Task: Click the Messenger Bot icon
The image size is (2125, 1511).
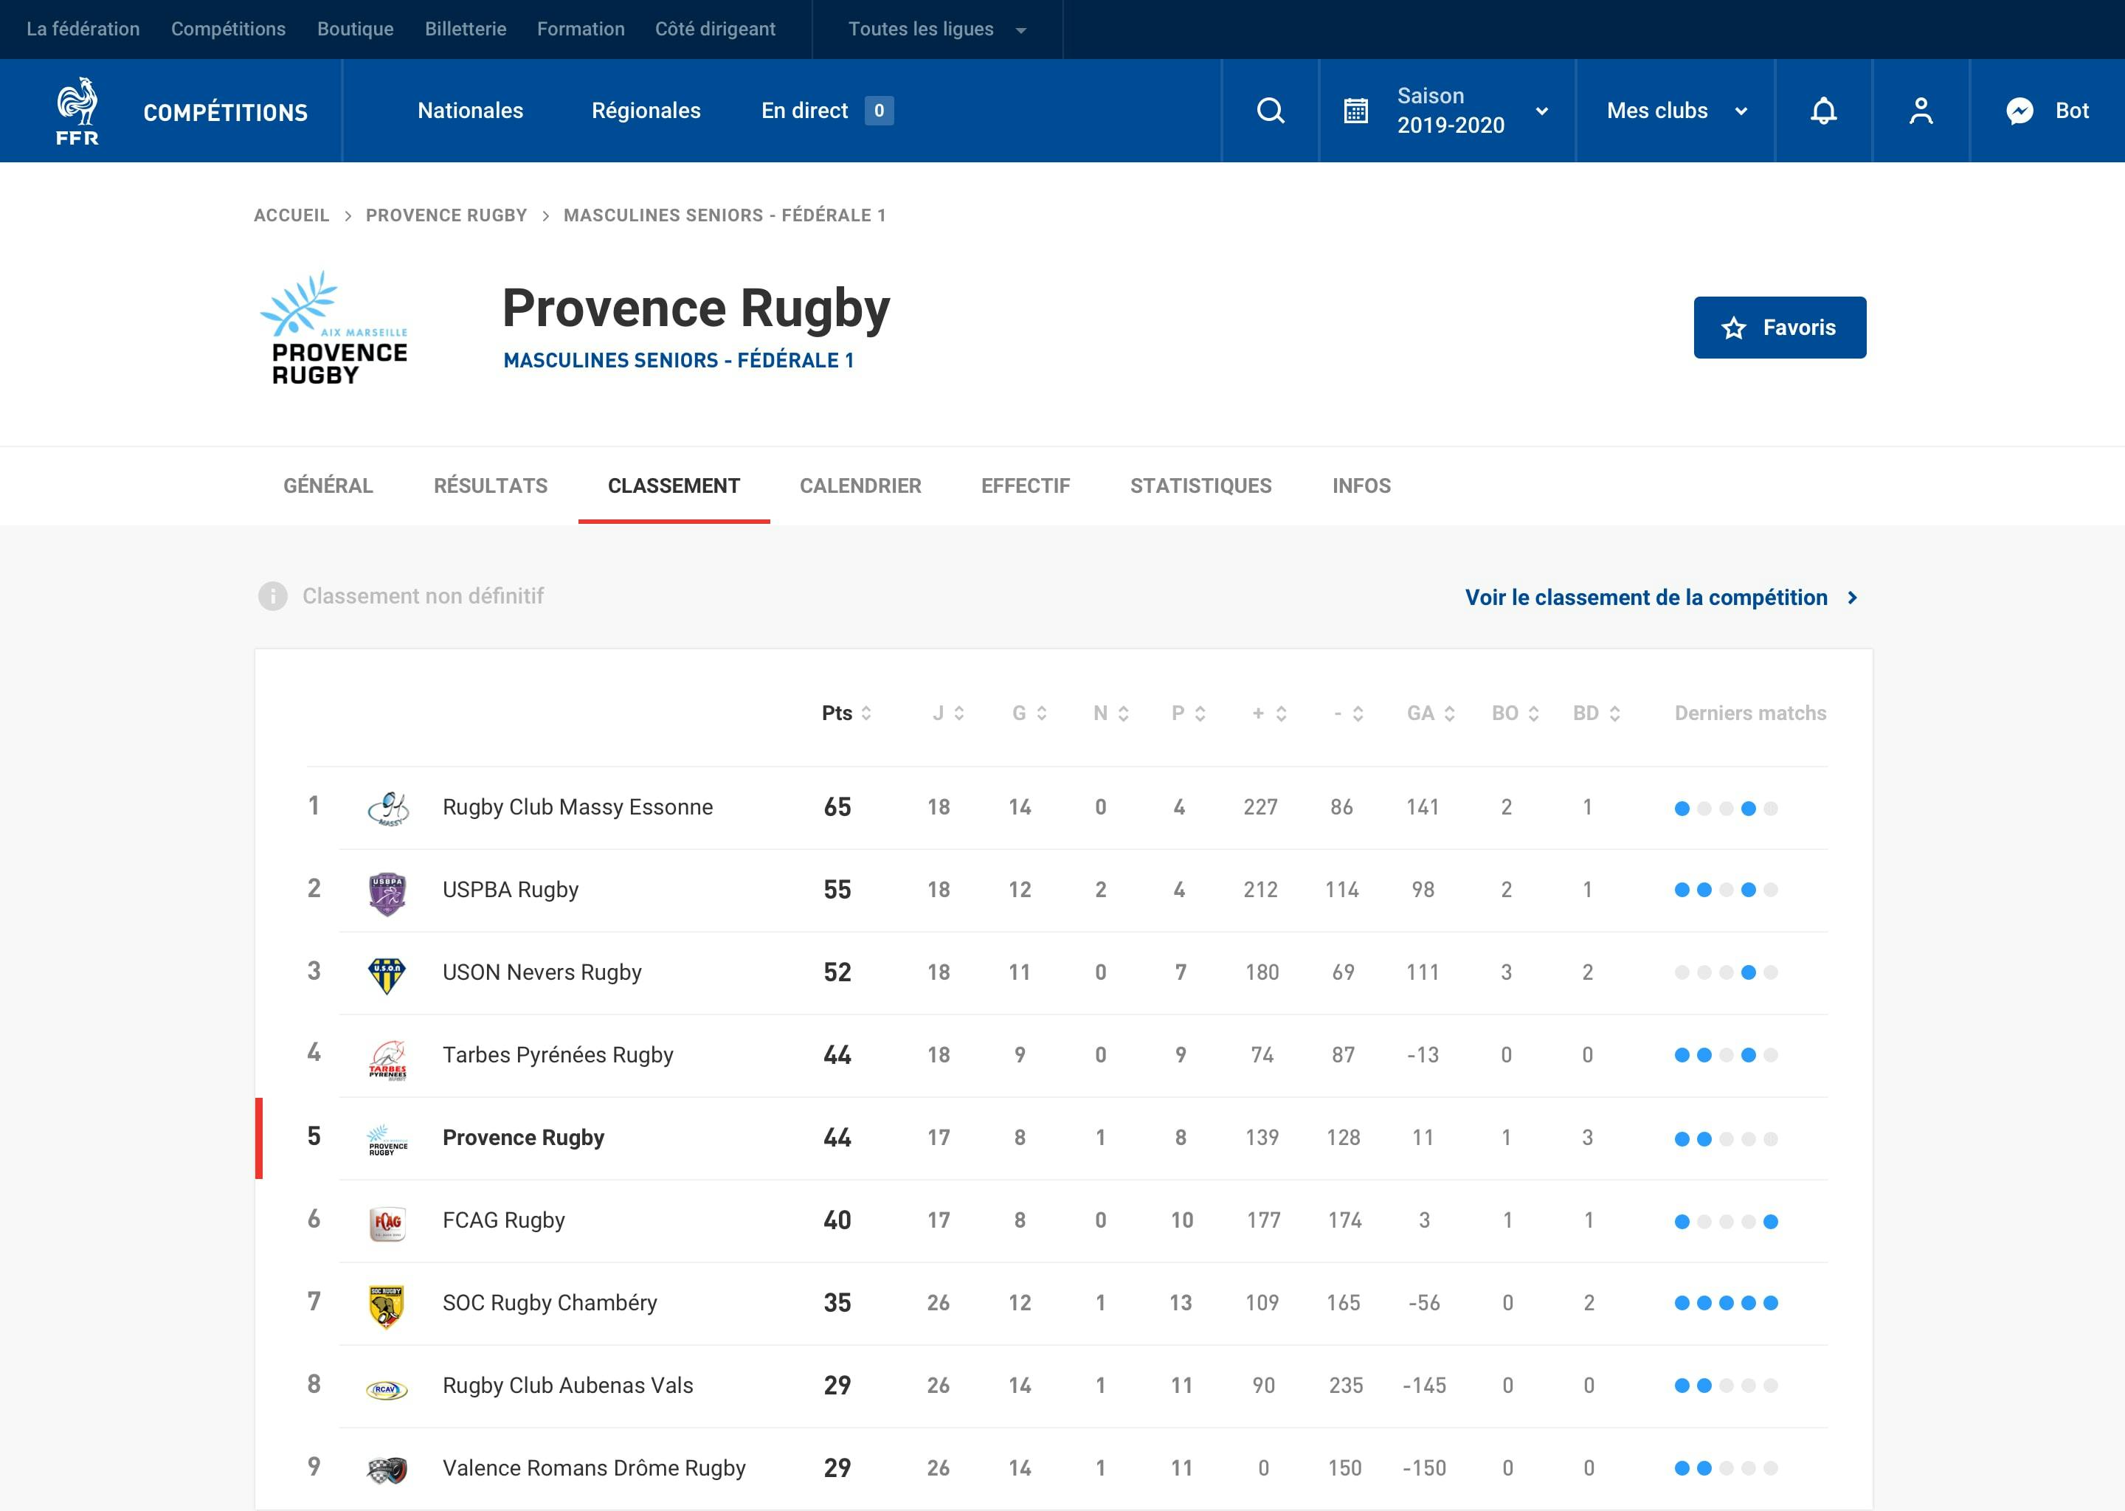Action: pyautogui.click(x=2019, y=111)
